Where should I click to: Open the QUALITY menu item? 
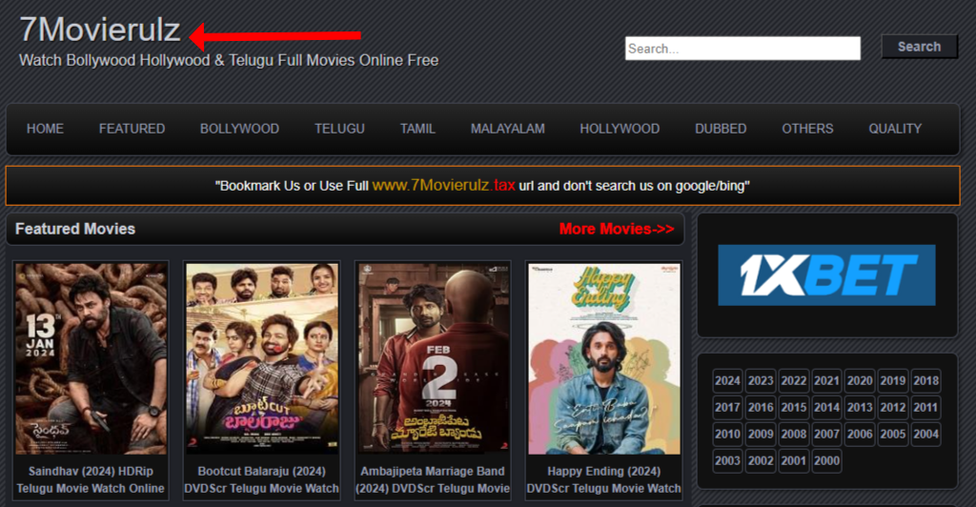tap(895, 129)
